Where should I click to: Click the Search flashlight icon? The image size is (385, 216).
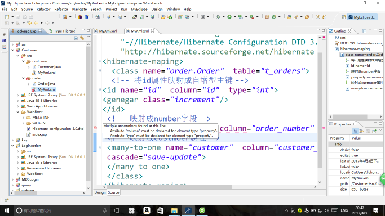[296, 17]
